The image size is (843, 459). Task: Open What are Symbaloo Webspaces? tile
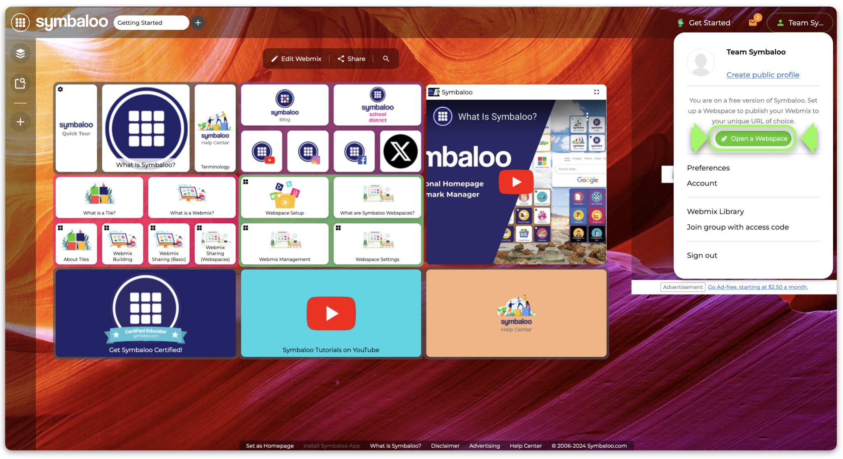tap(377, 197)
